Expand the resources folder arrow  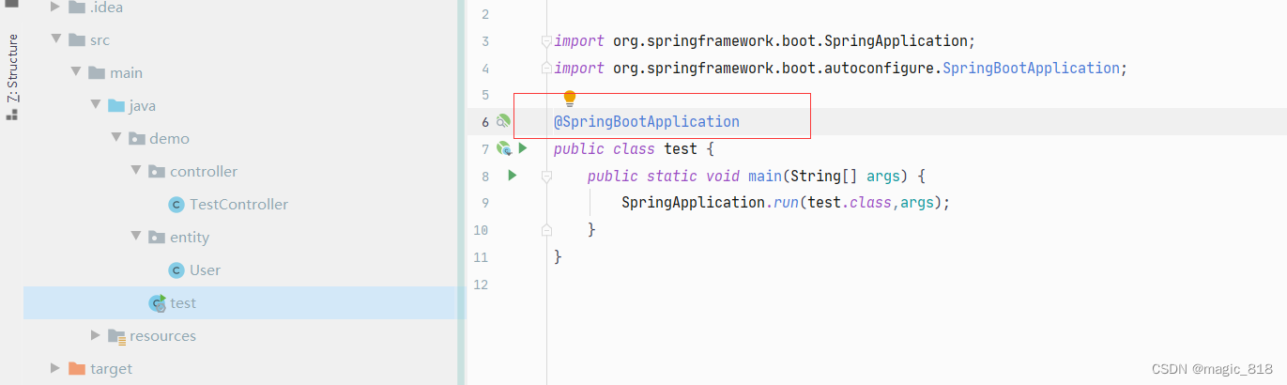coord(96,335)
